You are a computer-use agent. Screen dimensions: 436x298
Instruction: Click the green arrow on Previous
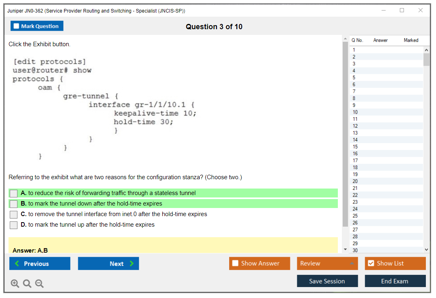(17, 264)
